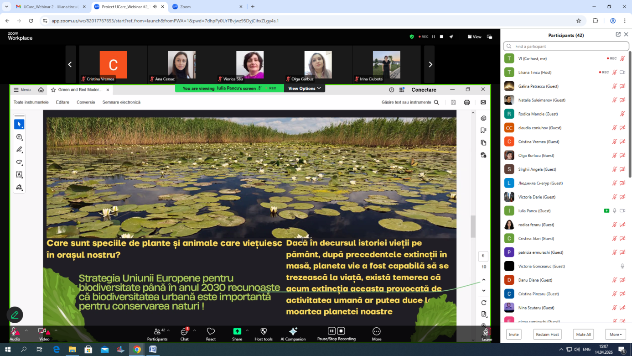Viewport: 632px width, 356px height.
Task: Open Host tools shield icon
Action: click(263, 332)
